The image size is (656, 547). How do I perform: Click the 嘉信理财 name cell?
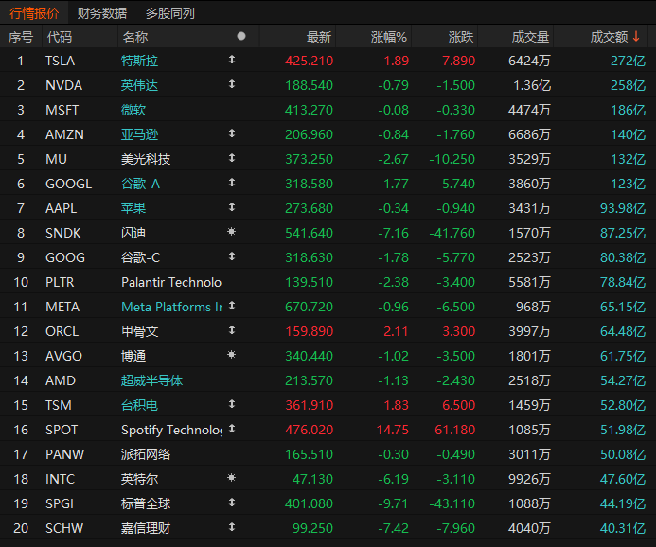pyautogui.click(x=146, y=528)
